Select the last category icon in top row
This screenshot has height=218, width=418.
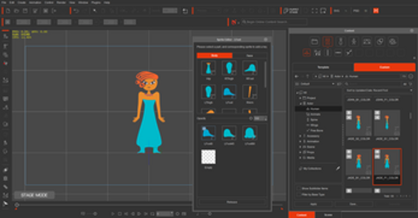(393, 42)
